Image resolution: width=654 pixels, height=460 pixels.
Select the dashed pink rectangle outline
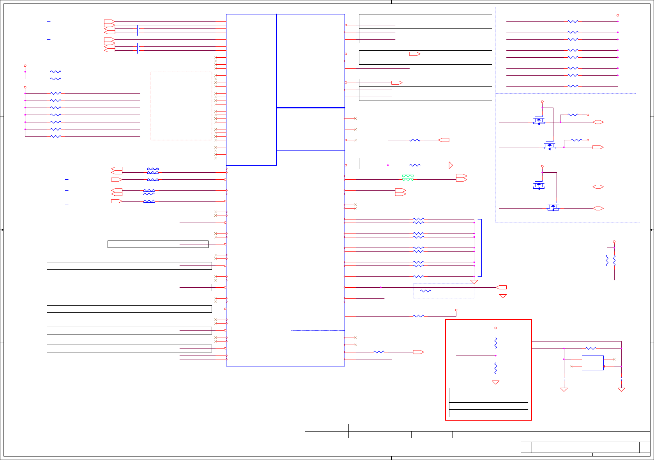tap(181, 106)
